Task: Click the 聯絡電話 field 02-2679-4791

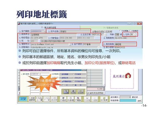Action: (39, 38)
